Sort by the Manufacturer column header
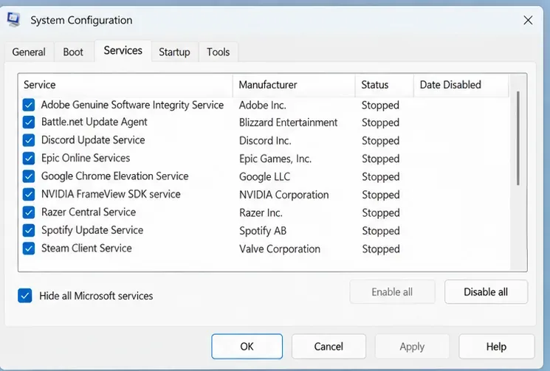The width and height of the screenshot is (550, 371). pyautogui.click(x=294, y=85)
